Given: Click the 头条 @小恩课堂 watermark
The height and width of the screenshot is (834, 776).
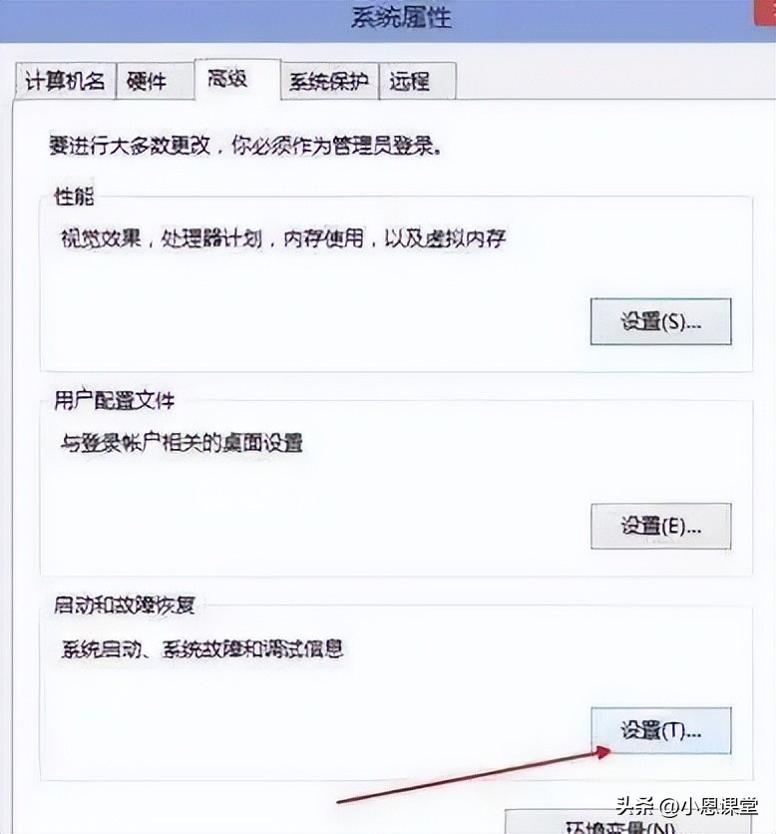Looking at the screenshot, I should [686, 806].
